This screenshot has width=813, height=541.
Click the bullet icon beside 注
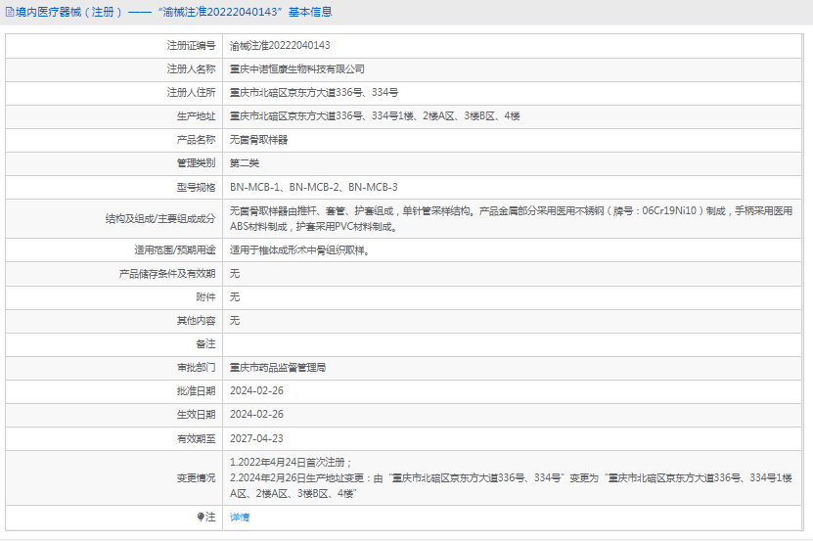click(x=201, y=517)
